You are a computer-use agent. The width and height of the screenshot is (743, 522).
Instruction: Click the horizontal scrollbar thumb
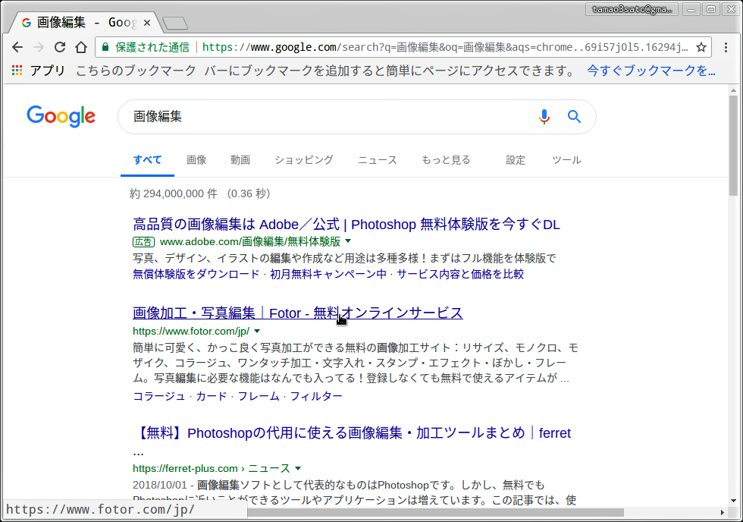(x=435, y=513)
